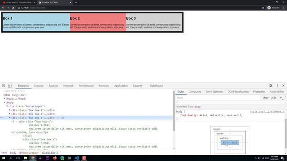Open the Network tab

tap(68, 85)
